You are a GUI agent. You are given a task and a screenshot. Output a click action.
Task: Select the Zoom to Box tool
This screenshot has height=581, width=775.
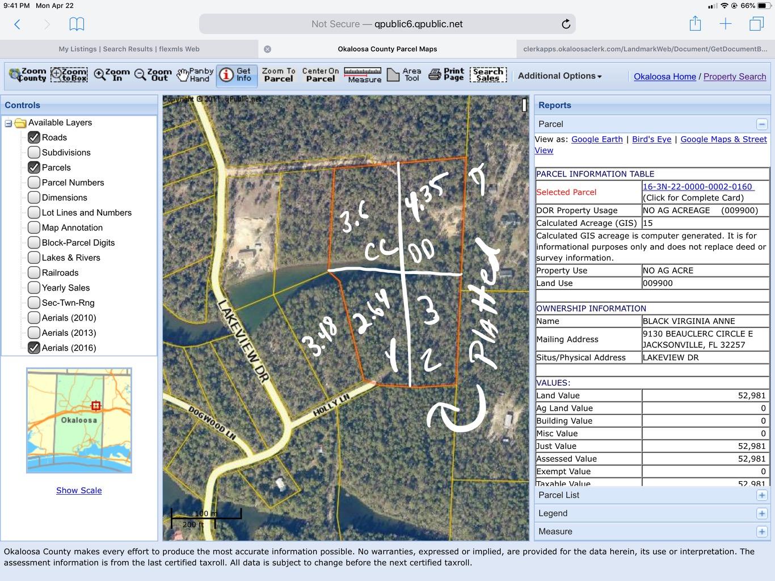tap(69, 75)
